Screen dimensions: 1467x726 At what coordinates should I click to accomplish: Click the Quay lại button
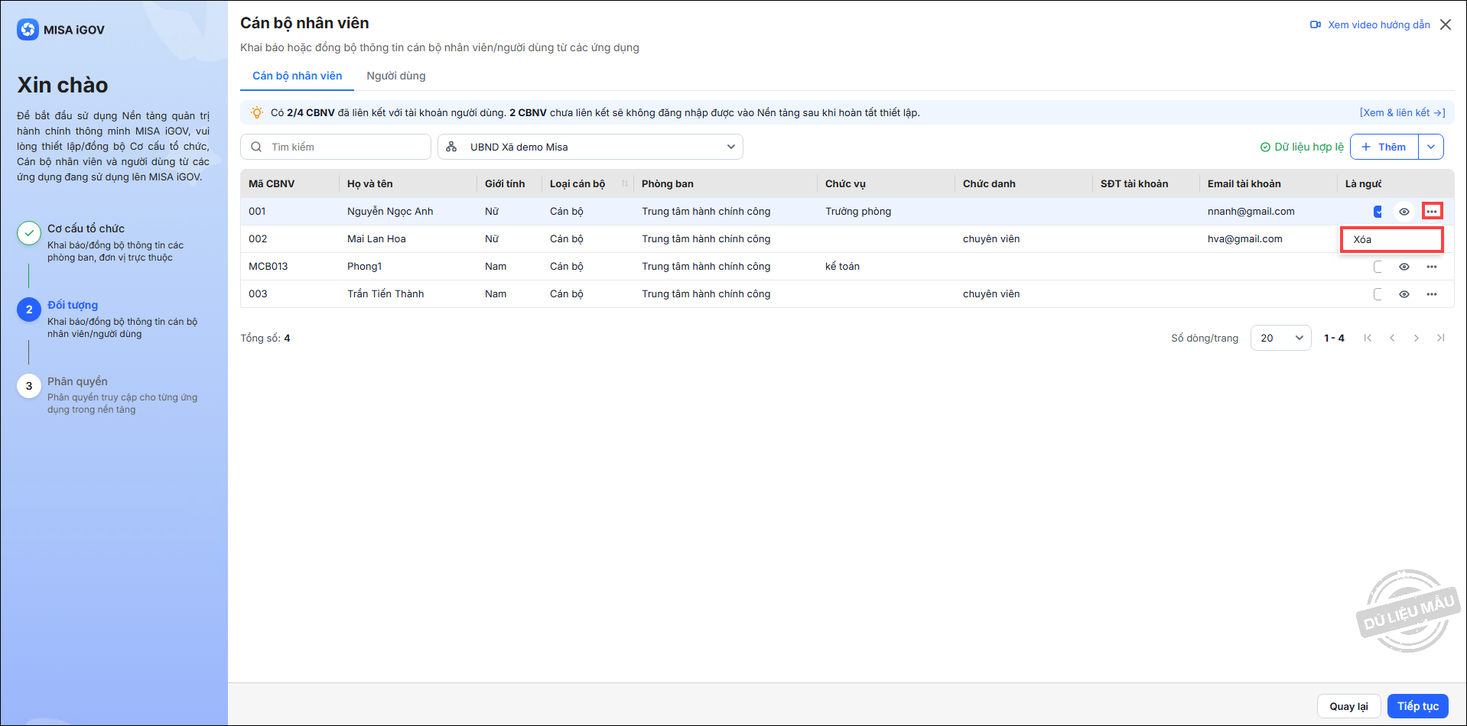[x=1348, y=706]
